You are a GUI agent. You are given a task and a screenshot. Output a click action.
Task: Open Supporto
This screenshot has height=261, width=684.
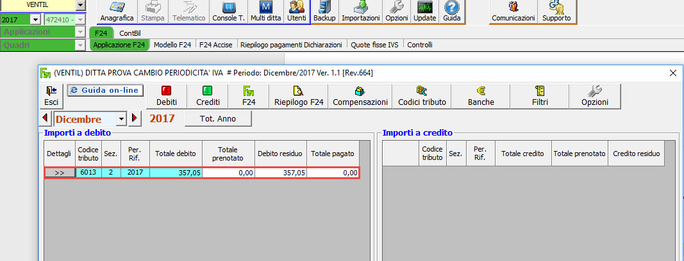click(556, 12)
